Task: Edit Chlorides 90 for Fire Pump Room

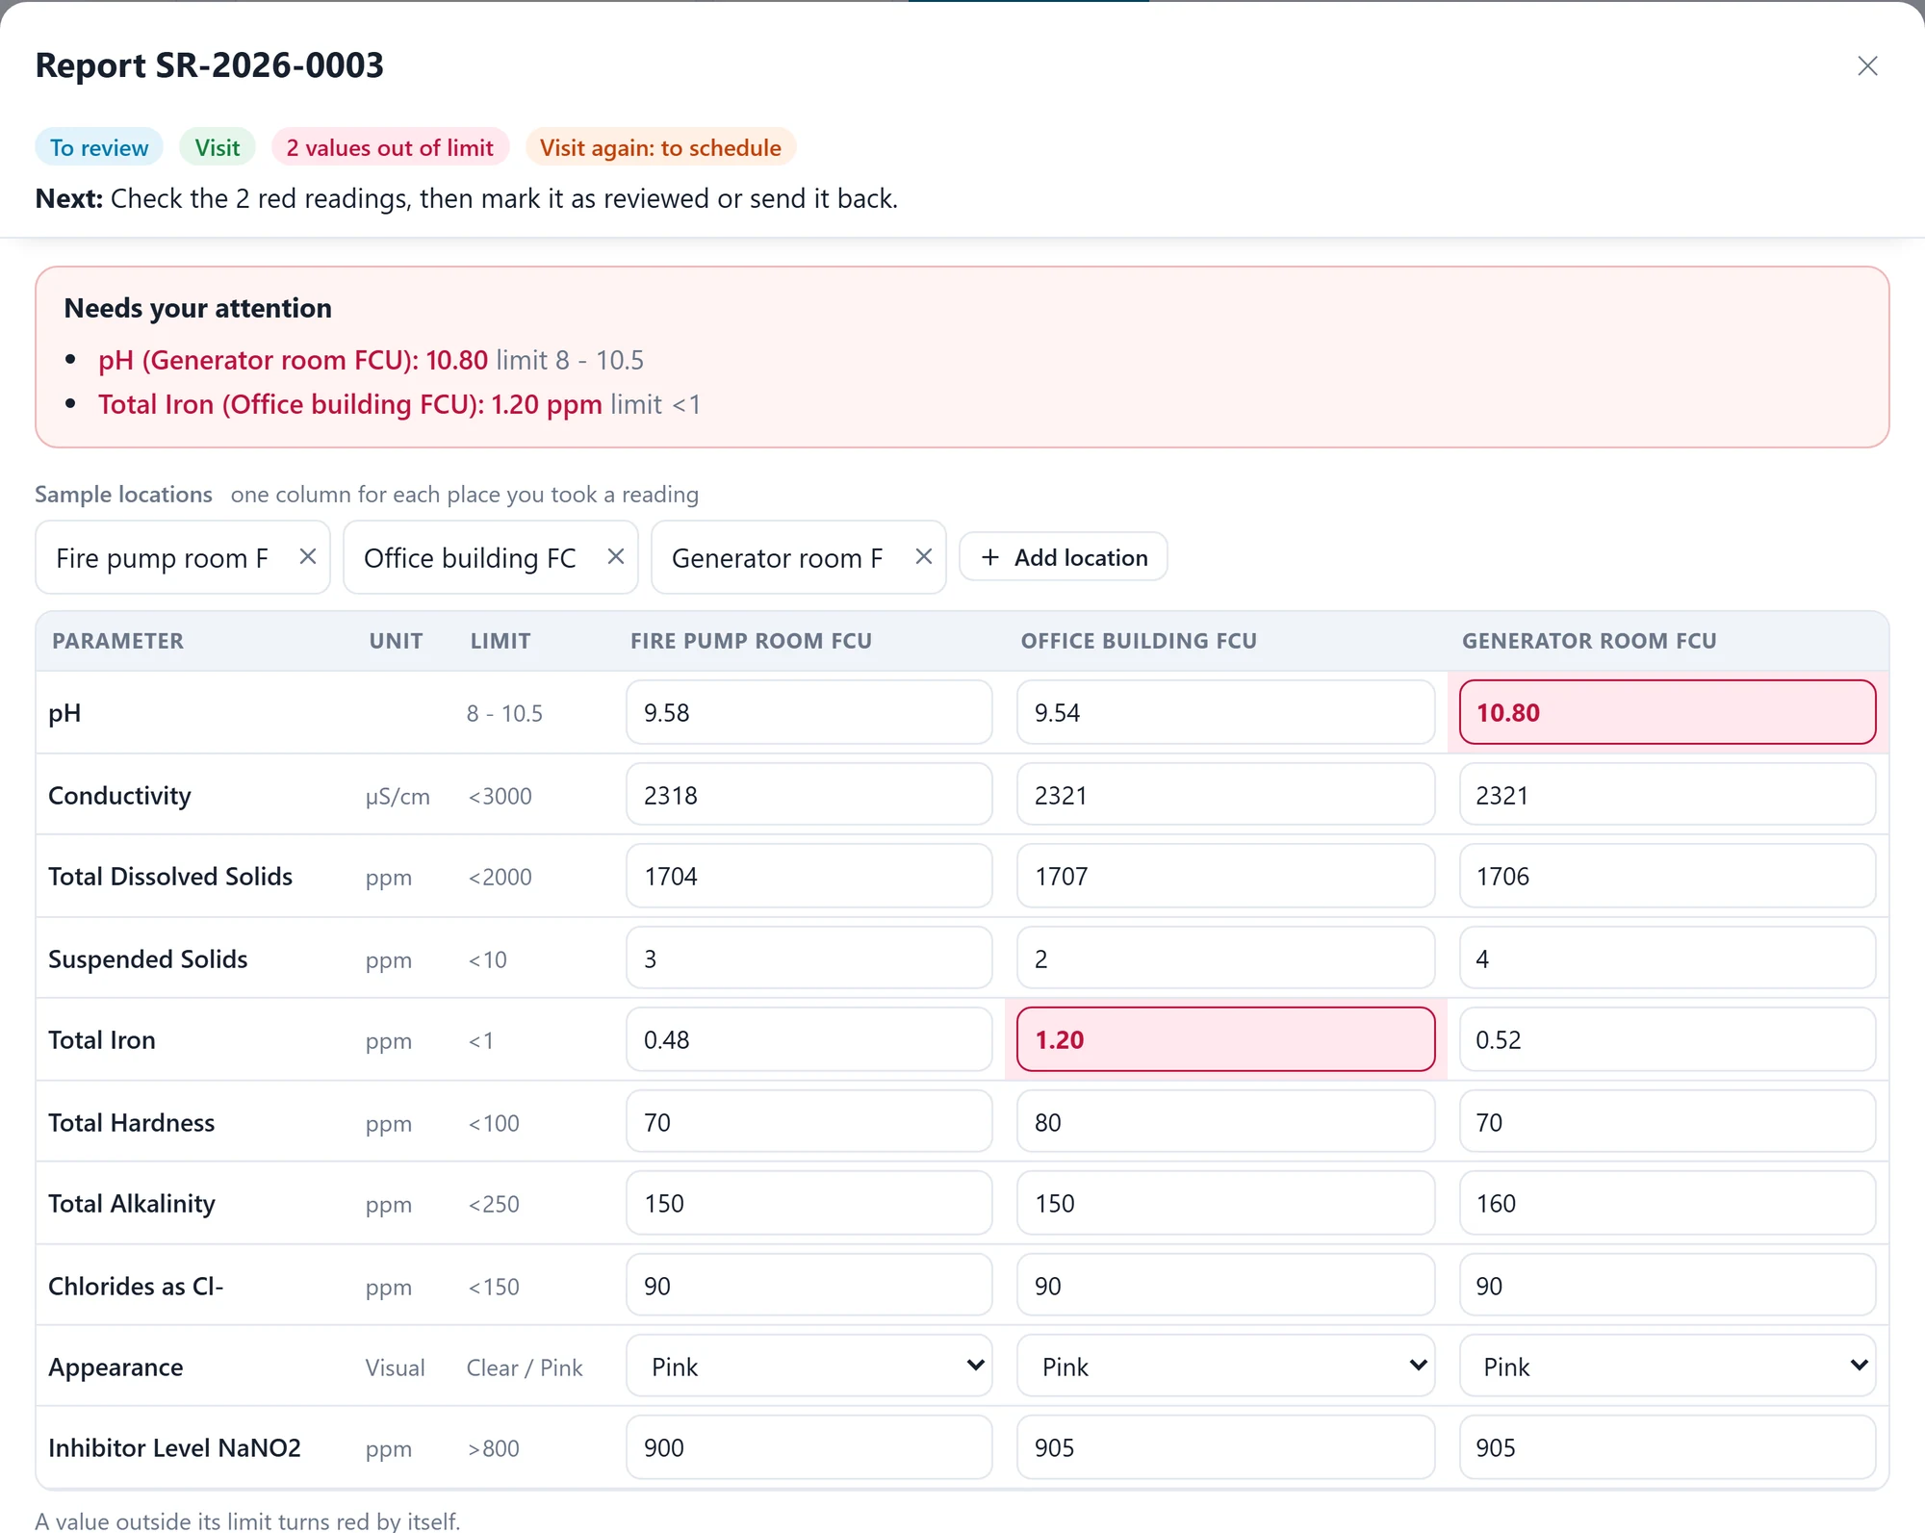Action: click(808, 1286)
